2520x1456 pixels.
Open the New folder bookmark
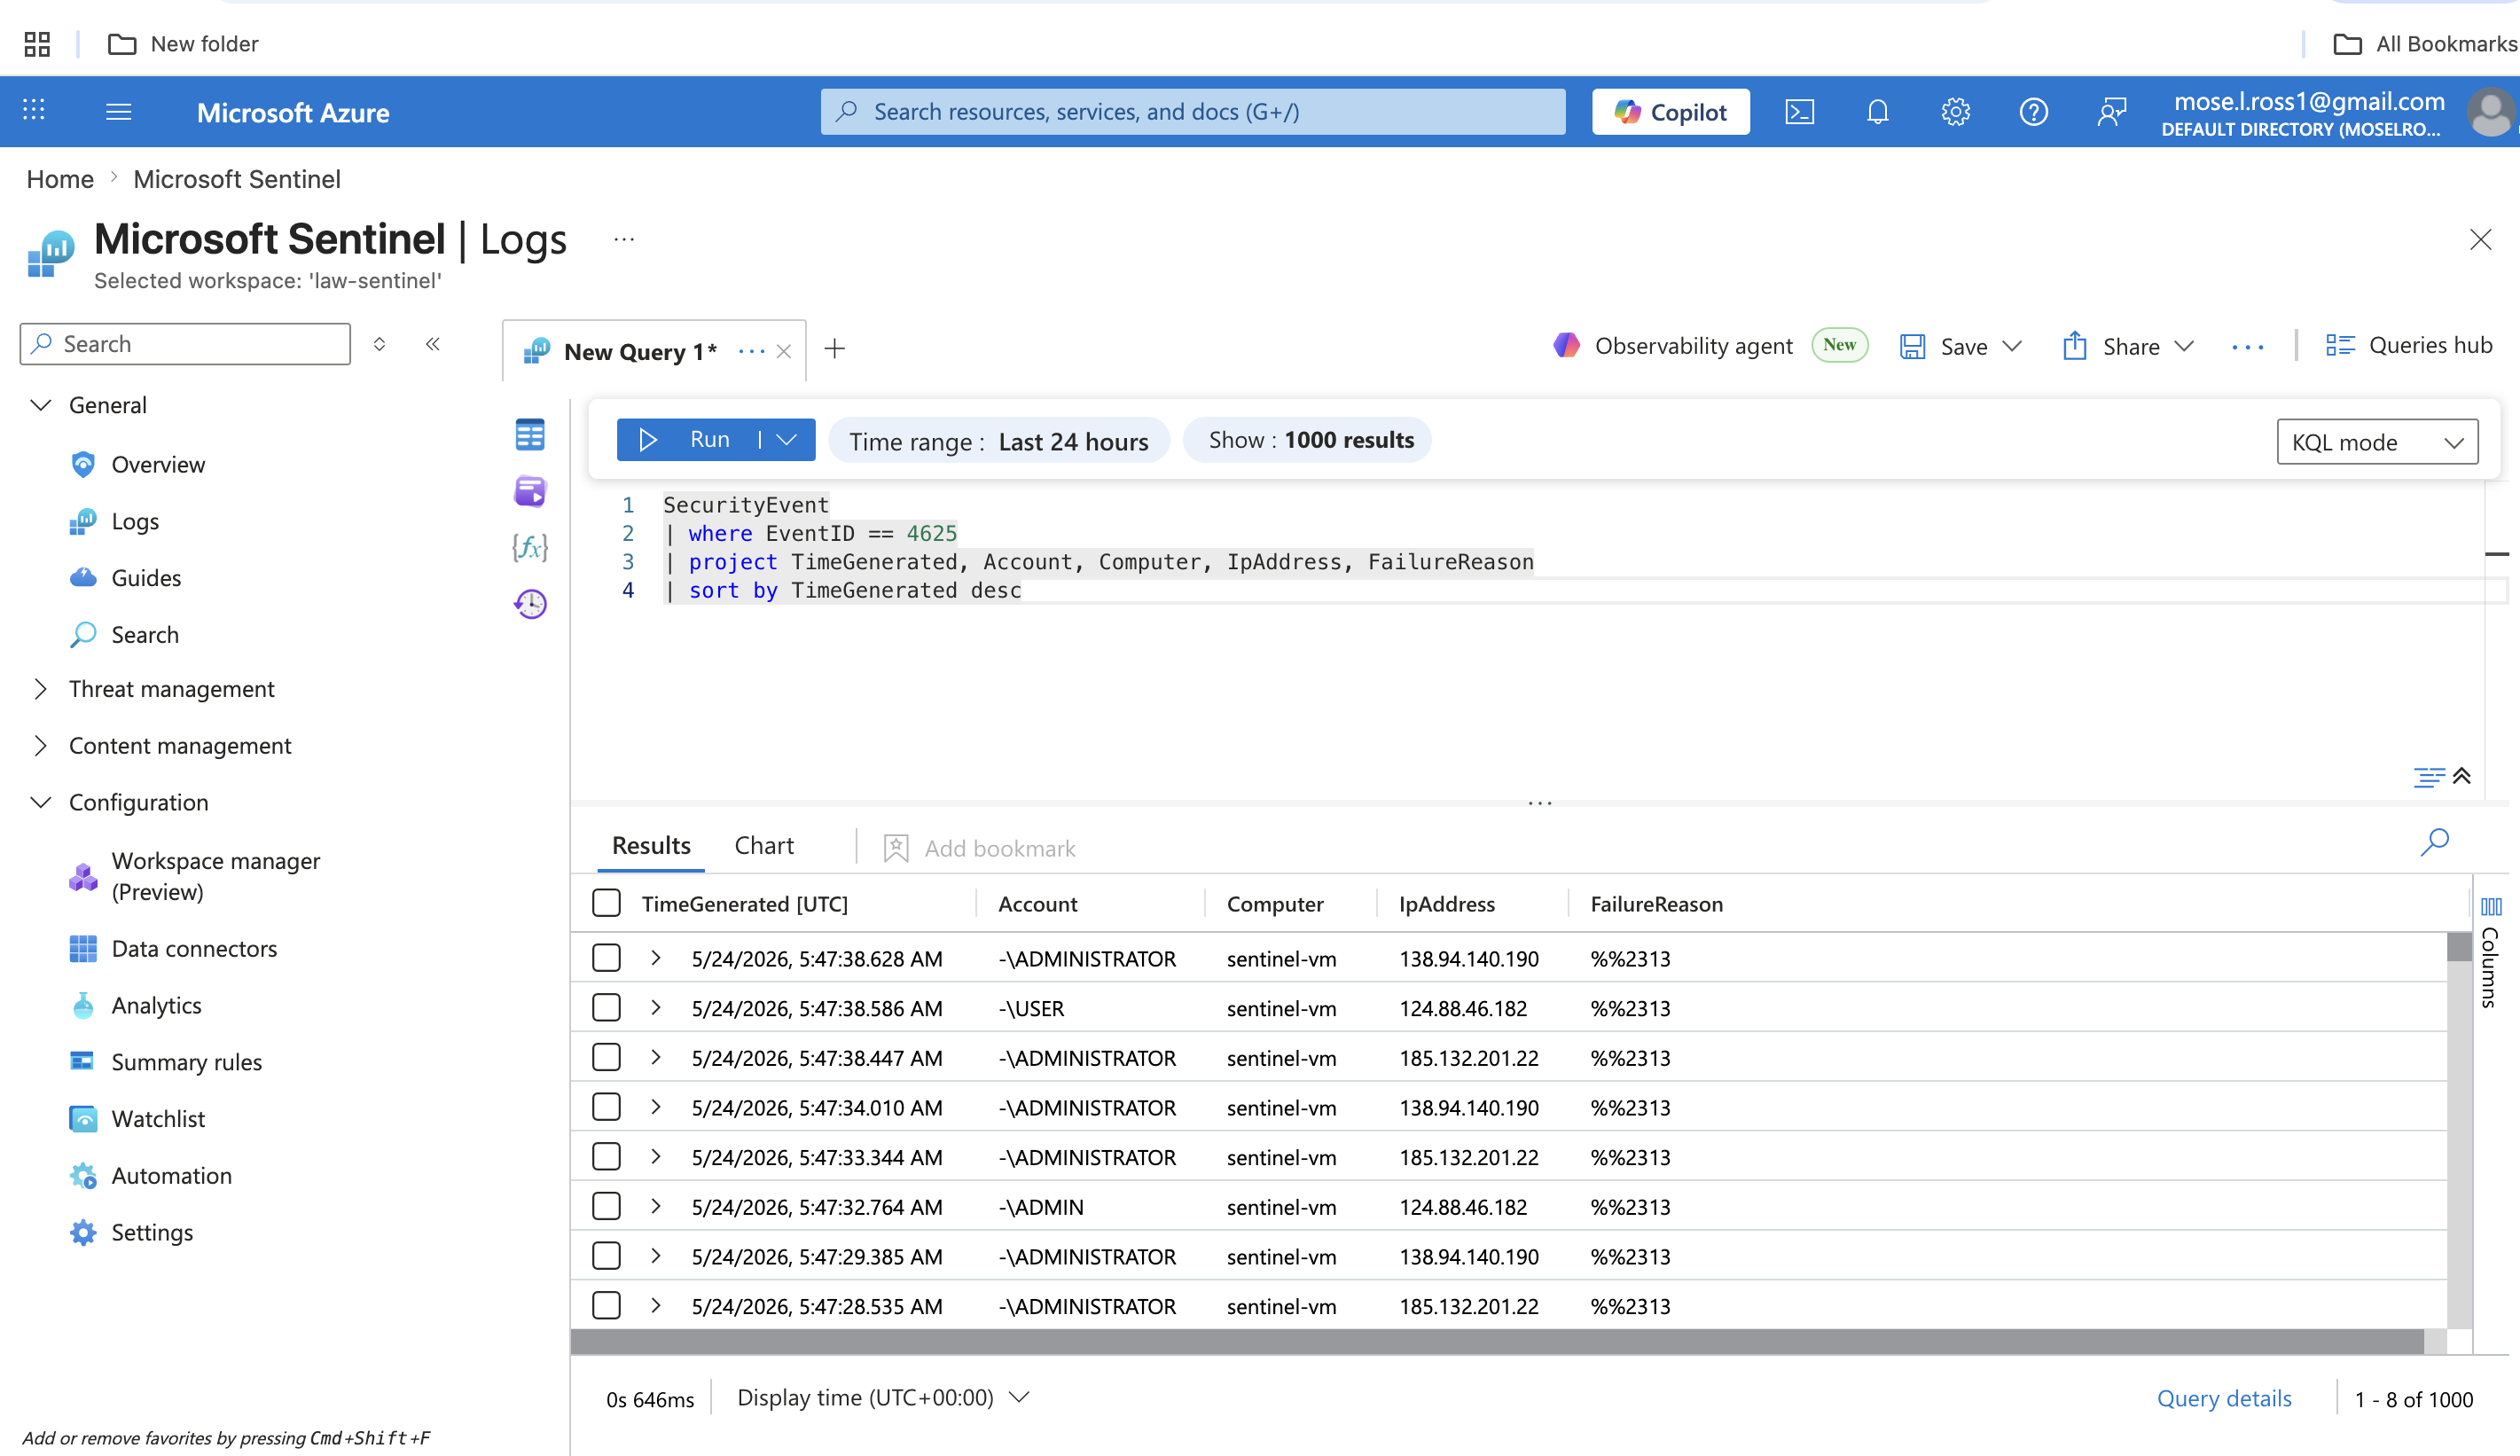[x=183, y=44]
